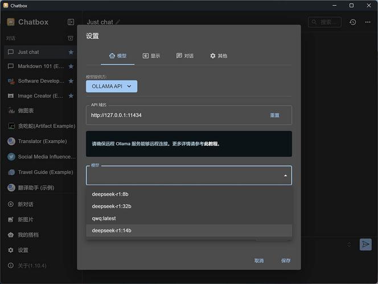Open the Image Creator conversation
Image resolution: width=378 pixels, height=284 pixels.
(x=40, y=96)
